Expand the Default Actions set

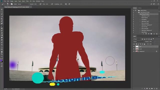137,10
